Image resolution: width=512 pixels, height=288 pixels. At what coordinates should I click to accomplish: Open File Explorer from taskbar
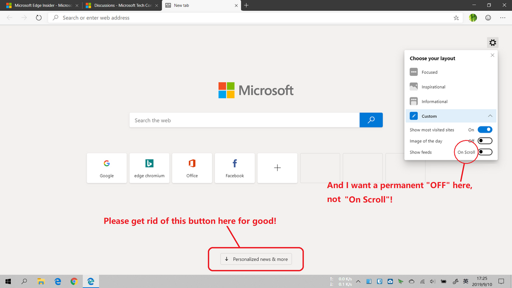tap(41, 281)
